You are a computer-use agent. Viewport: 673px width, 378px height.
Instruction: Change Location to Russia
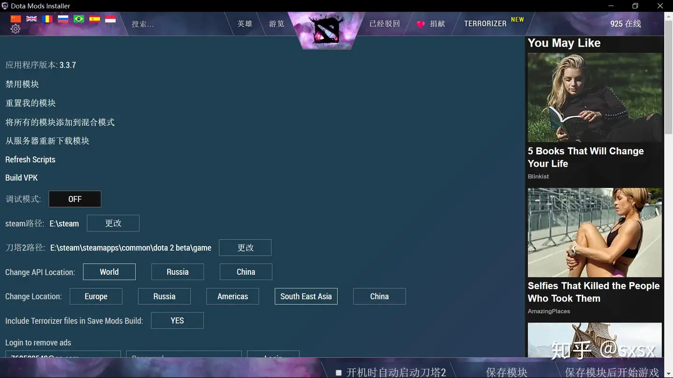tap(164, 296)
